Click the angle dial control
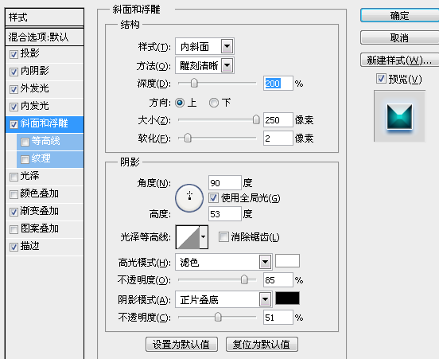Image resolution: width=439 pixels, height=359 pixels. 189,198
